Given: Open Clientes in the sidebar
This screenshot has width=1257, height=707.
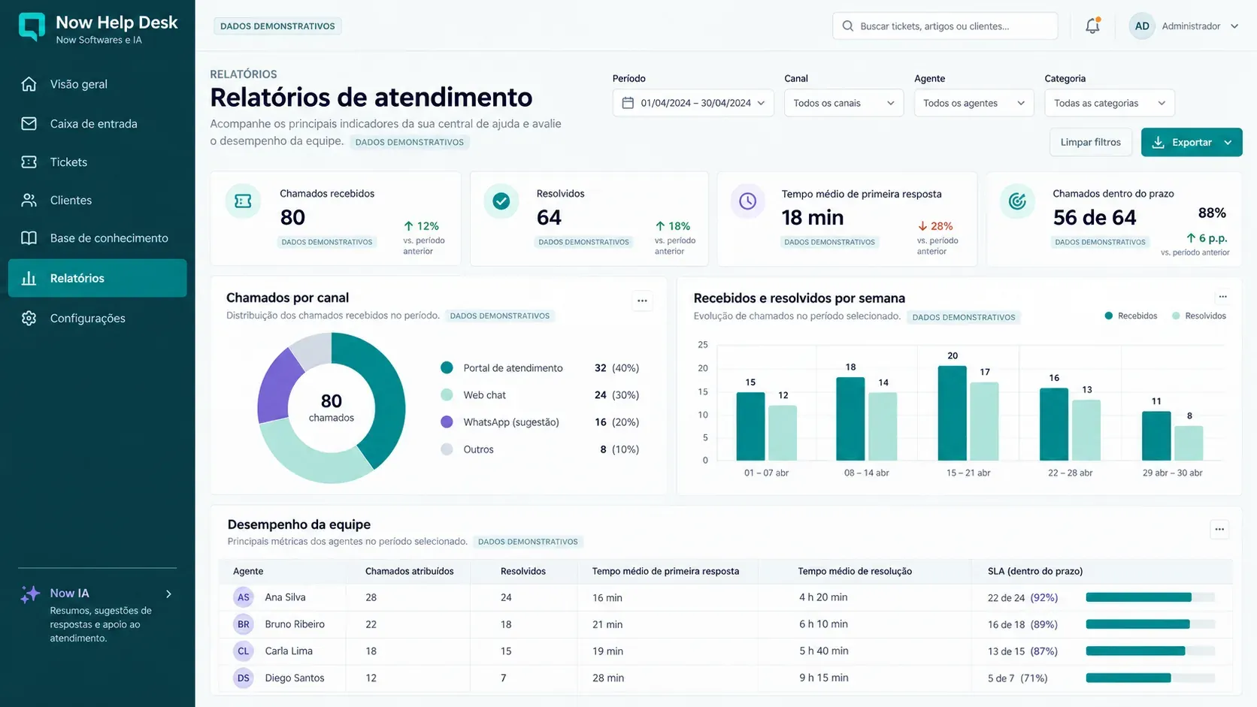Looking at the screenshot, I should click(98, 200).
